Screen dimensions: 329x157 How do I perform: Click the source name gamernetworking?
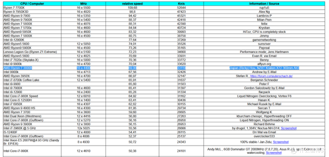click(x=264, y=40)
